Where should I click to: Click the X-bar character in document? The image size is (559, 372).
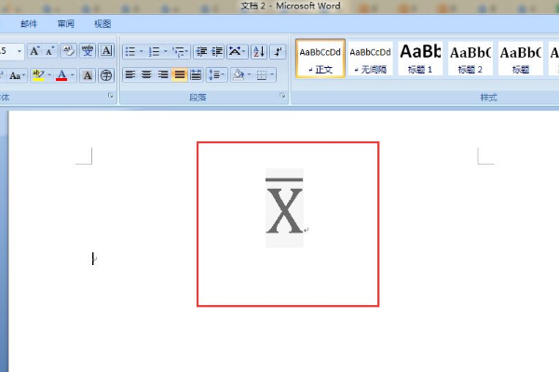tap(284, 206)
